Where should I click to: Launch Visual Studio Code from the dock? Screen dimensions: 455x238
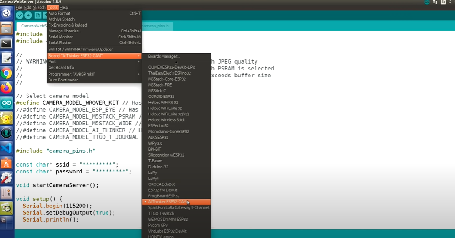point(6,148)
